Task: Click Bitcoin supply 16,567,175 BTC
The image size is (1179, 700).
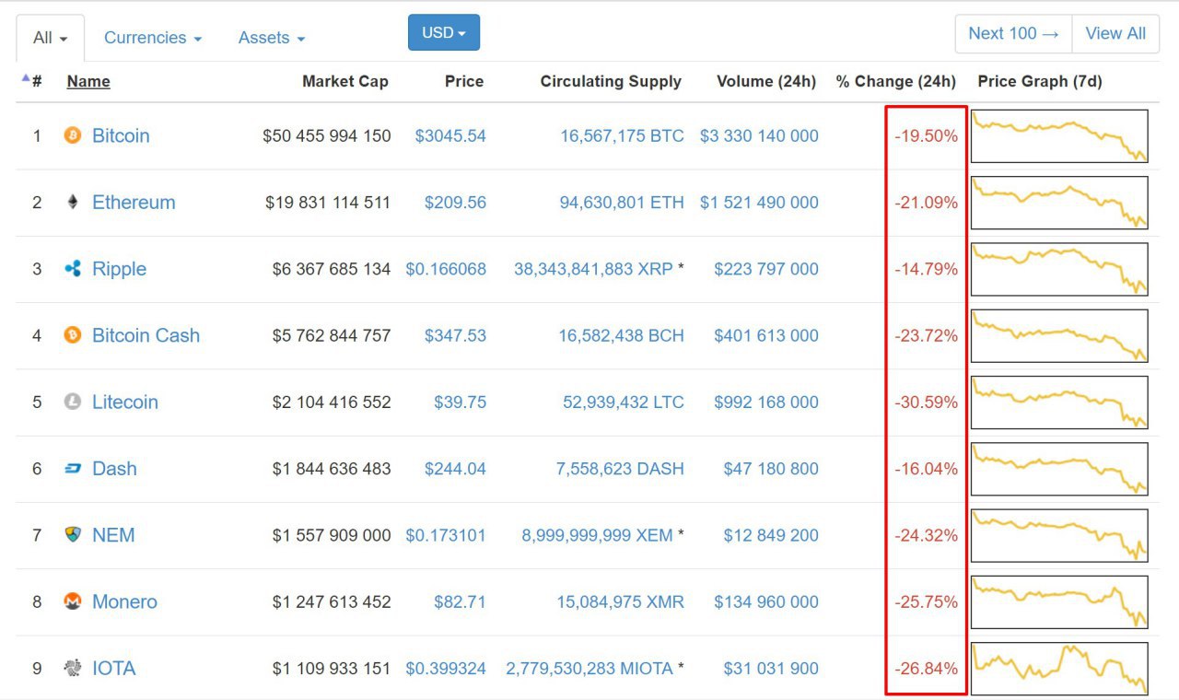Action: [623, 135]
